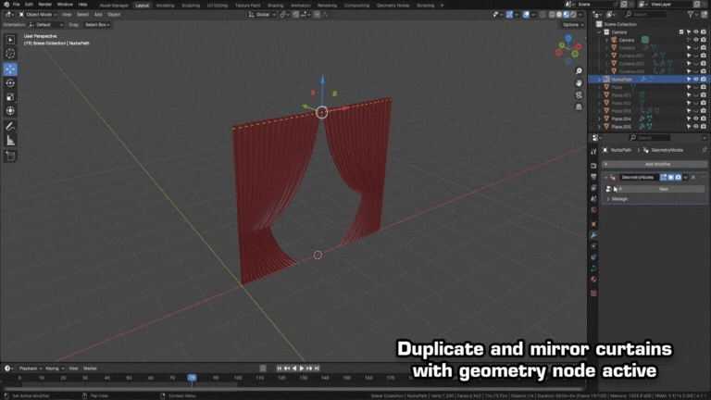Click the Blender logo menu icon
Screen dimensions: 711x400
(6, 5)
